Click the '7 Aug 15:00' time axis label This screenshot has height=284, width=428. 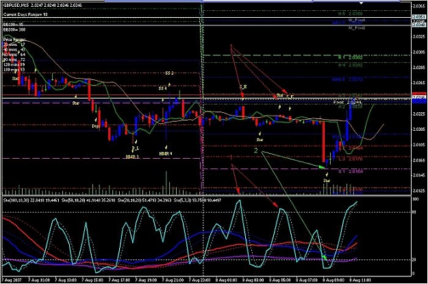93,280
